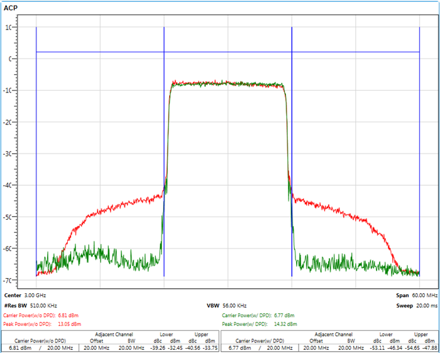
Task: Click the red Peak Power(w/o DPD) readout
Action: click(42, 324)
